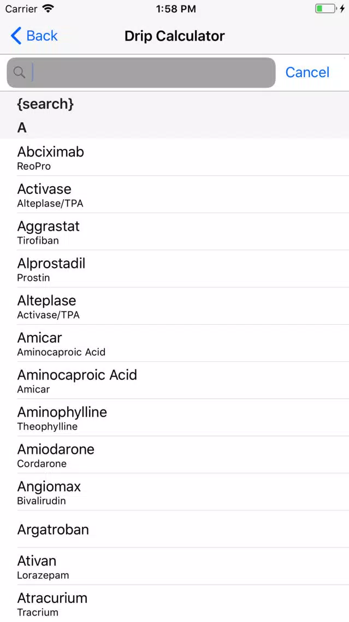349x622 pixels.
Task: Select Atracurium (Tracrium) entry
Action: click(175, 604)
